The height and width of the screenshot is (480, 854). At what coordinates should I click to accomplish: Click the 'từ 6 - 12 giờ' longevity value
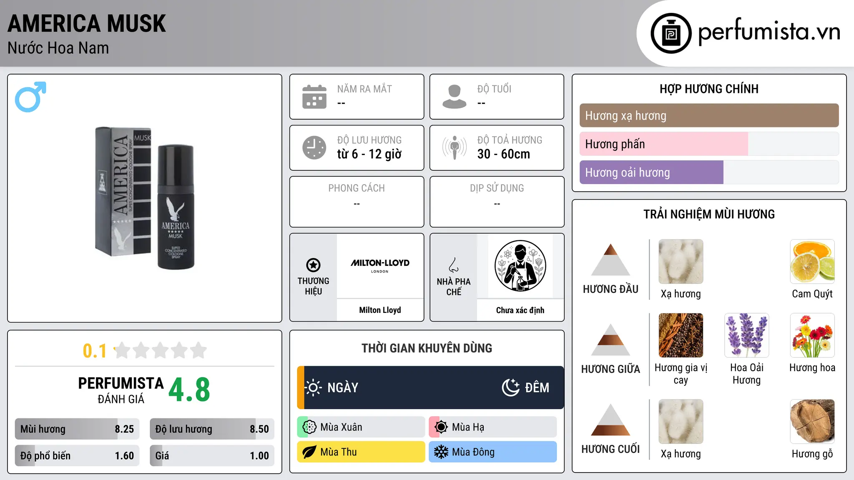point(369,154)
